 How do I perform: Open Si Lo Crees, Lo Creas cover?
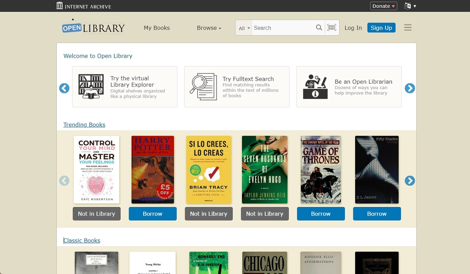pyautogui.click(x=209, y=170)
